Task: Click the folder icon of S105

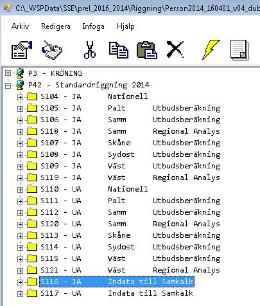Action: 32,108
